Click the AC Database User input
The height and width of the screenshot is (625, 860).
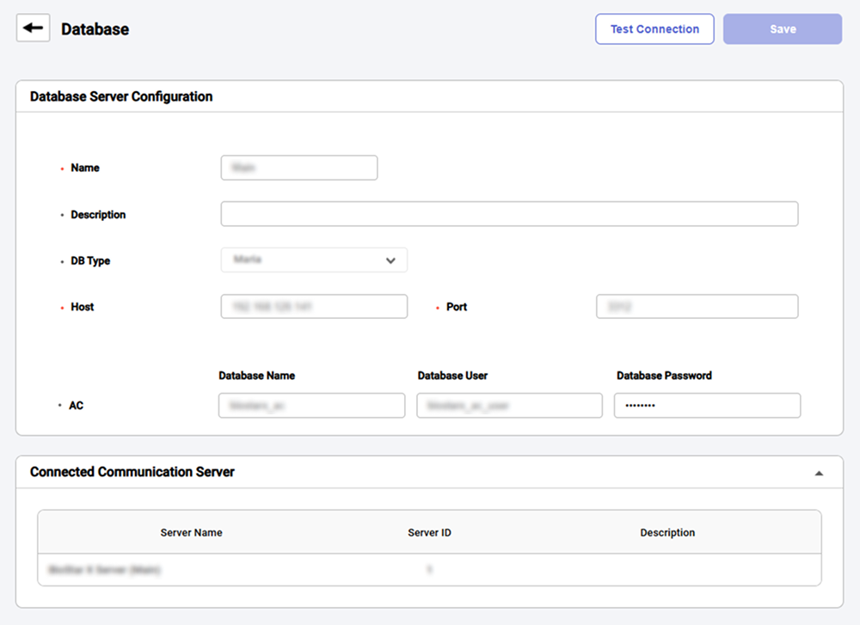pyautogui.click(x=509, y=406)
